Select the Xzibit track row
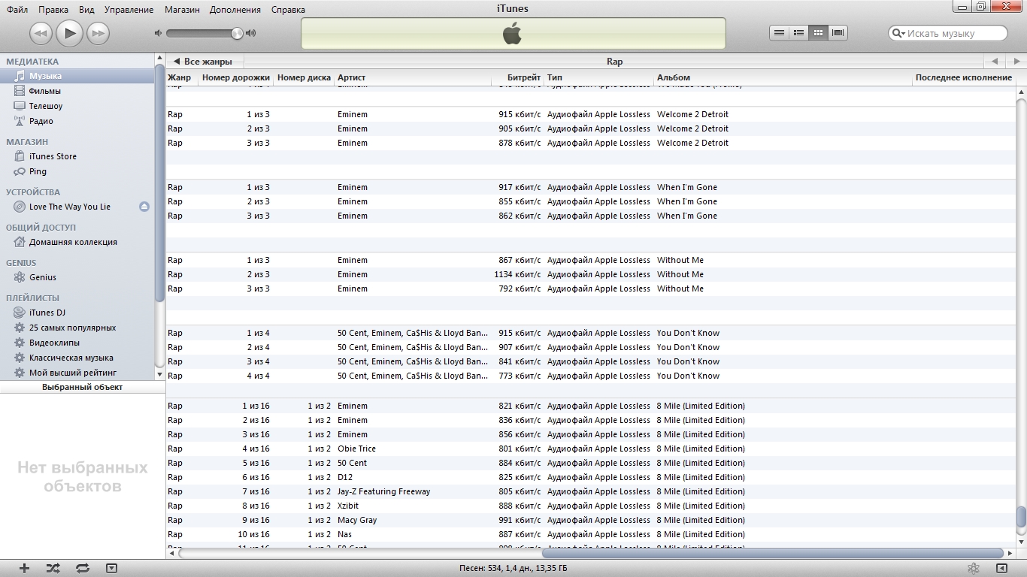Screen dimensions: 1027x577 (x=591, y=506)
